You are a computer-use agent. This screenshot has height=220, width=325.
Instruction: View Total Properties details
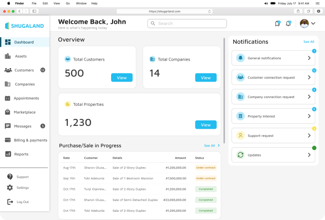point(206,125)
